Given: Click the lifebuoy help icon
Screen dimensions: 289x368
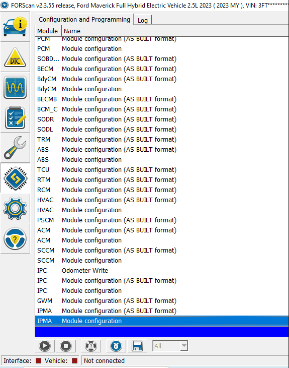Looking at the screenshot, I should click(x=91, y=346).
